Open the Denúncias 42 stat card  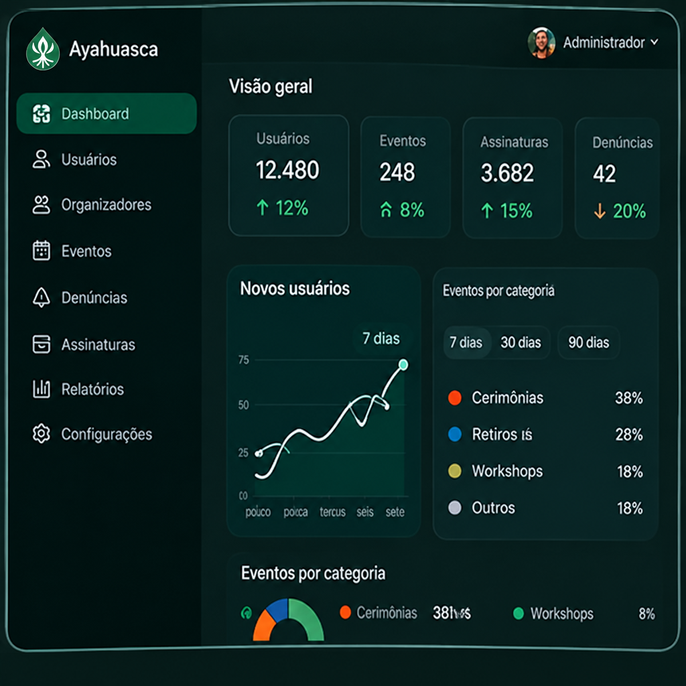click(617, 178)
